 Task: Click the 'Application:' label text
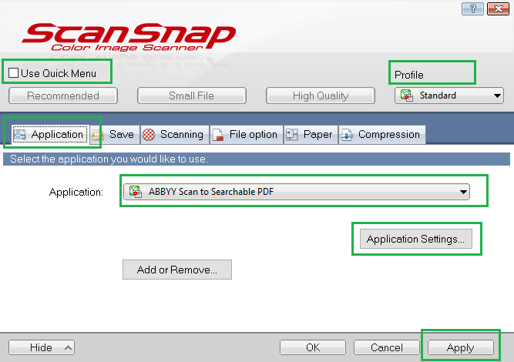(76, 192)
